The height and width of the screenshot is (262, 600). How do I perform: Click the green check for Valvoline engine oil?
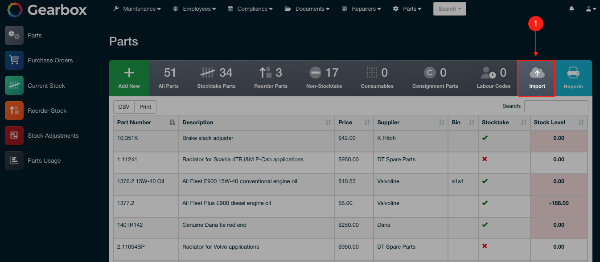pyautogui.click(x=485, y=181)
